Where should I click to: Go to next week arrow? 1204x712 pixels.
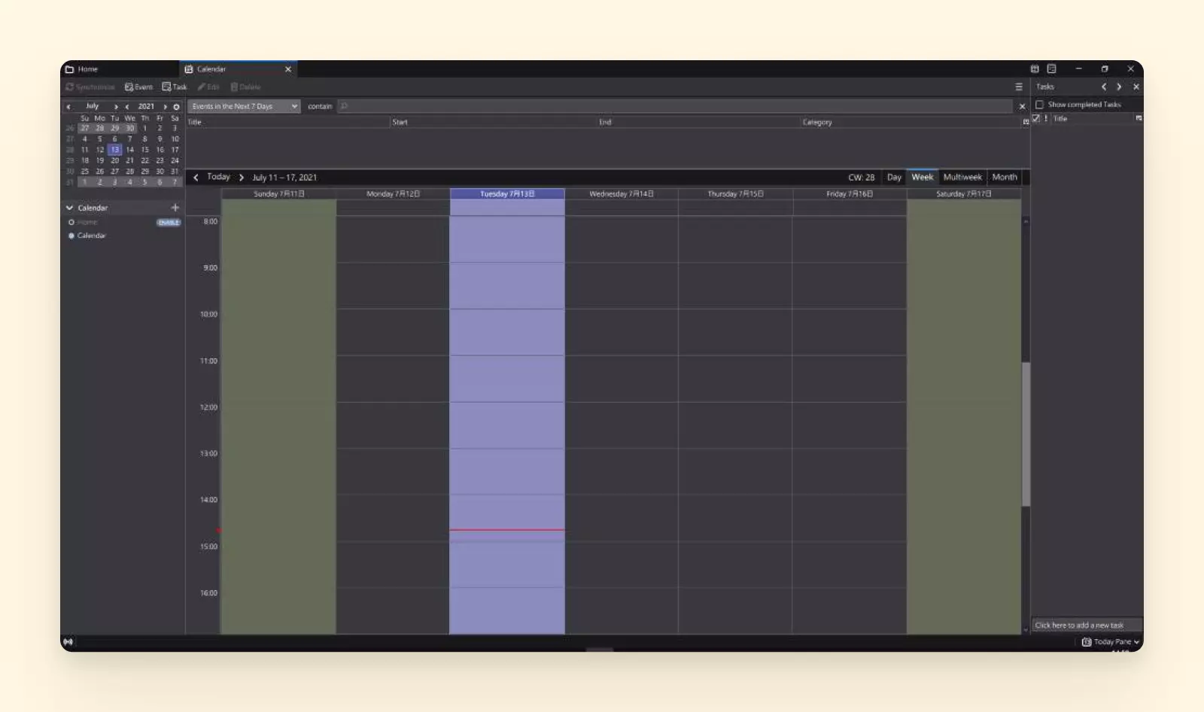click(x=242, y=178)
